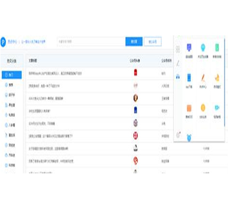Open the orange square tool icon
The height and width of the screenshot is (211, 228).
[189, 108]
